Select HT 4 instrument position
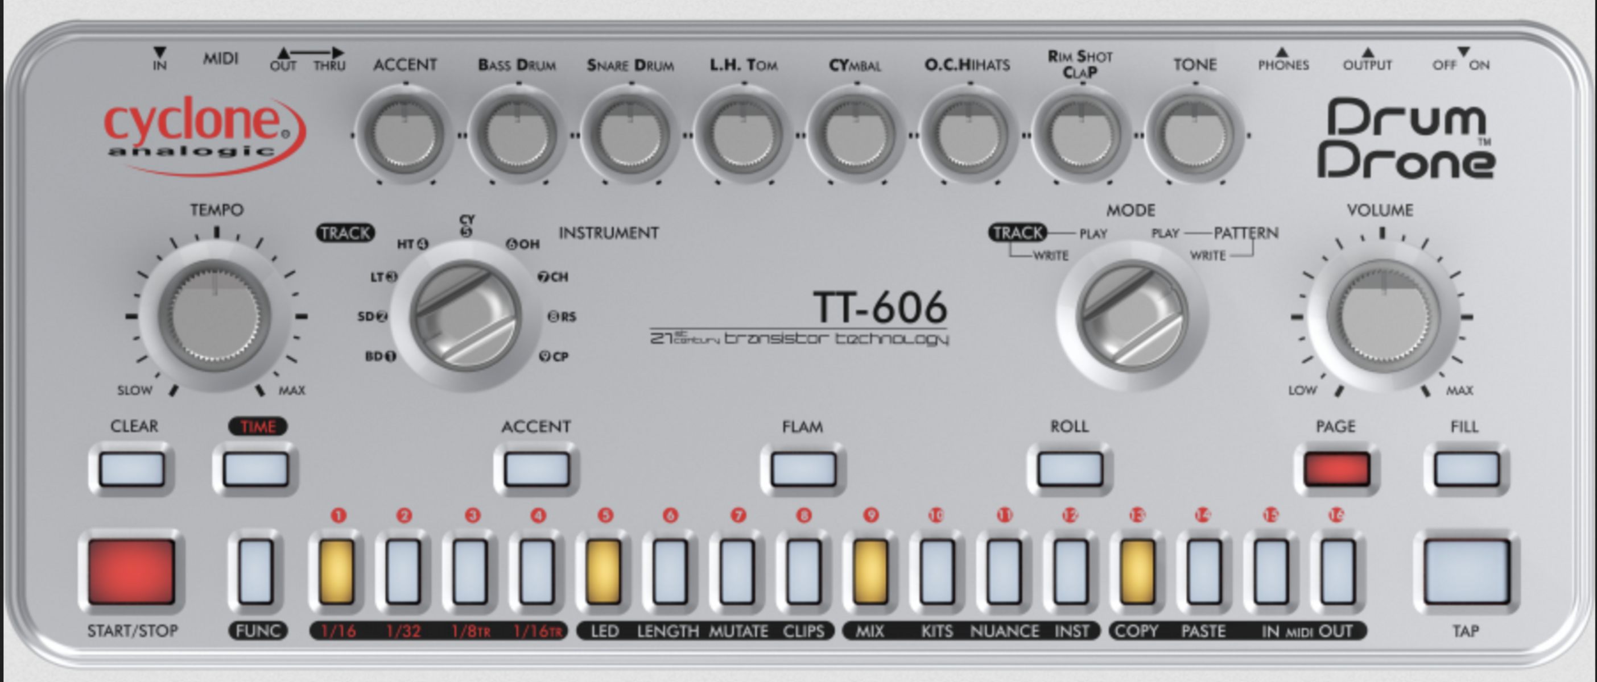Screen dimensions: 1597x682 412,244
